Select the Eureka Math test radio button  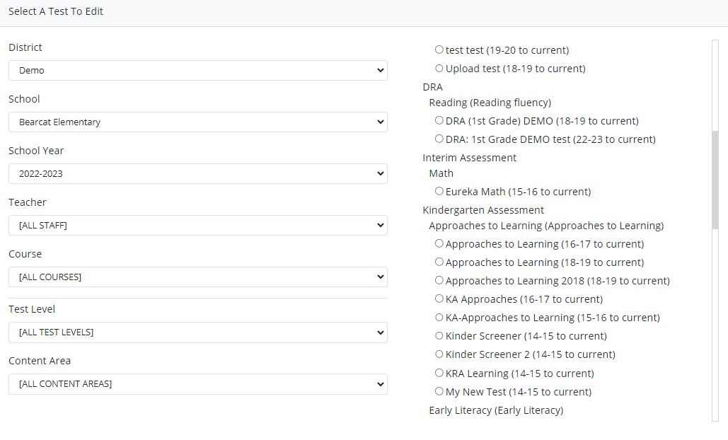(439, 192)
